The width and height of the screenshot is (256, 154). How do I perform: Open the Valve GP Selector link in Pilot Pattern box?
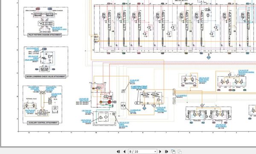click(x=59, y=29)
